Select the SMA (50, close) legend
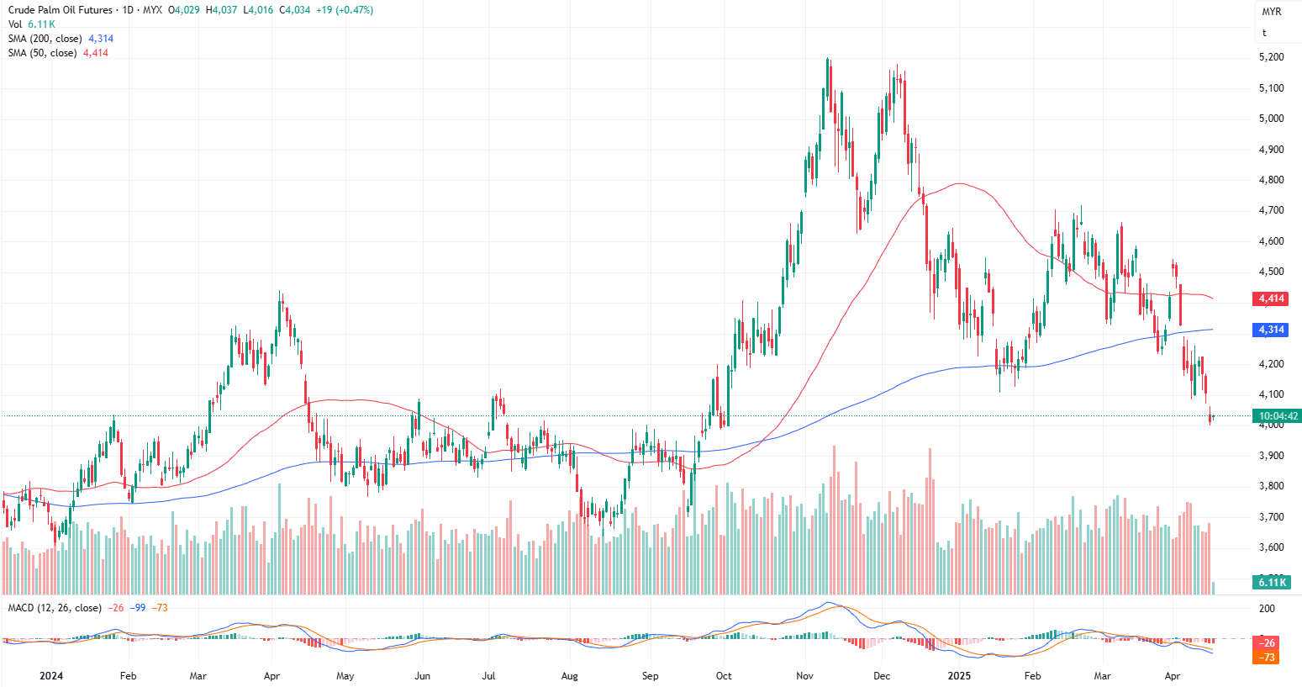 [x=42, y=53]
